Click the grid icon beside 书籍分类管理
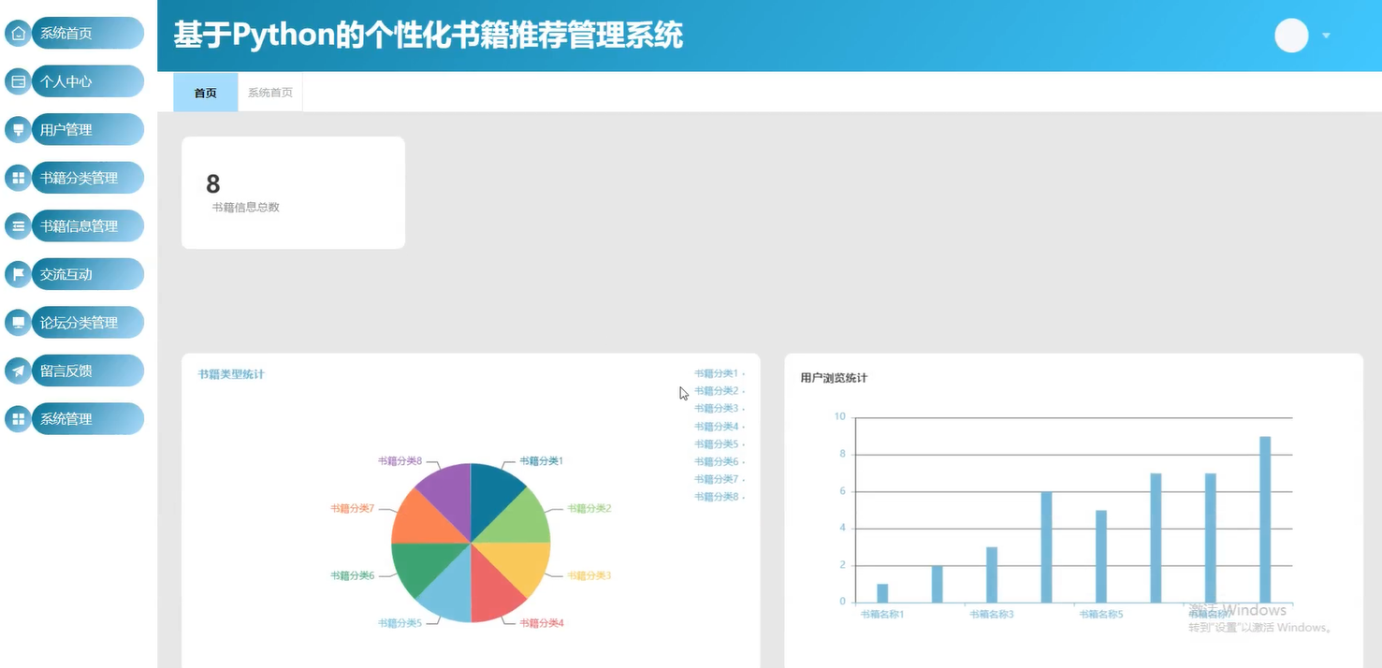This screenshot has height=668, width=1382. coord(18,178)
